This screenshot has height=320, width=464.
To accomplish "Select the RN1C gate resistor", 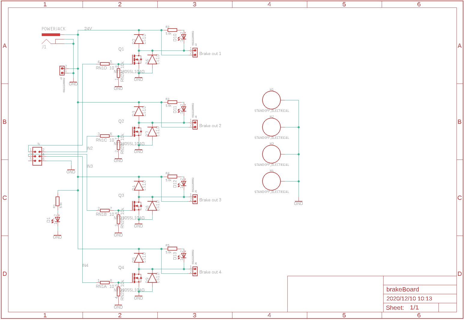I will pos(105,136).
